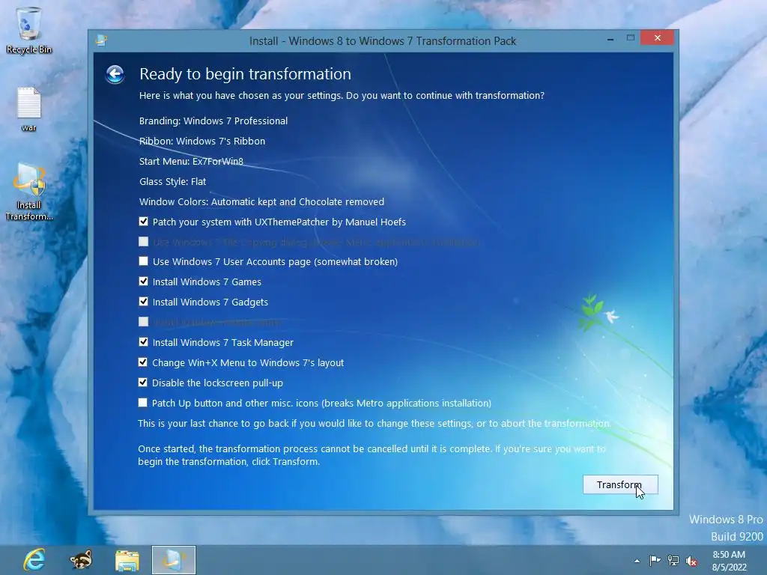Click the "Ribbon: Windows 7's Ribbon" line
This screenshot has width=767, height=575.
coord(202,141)
